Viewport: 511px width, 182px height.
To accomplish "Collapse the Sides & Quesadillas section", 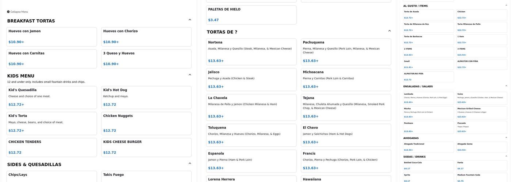I will (190, 163).
